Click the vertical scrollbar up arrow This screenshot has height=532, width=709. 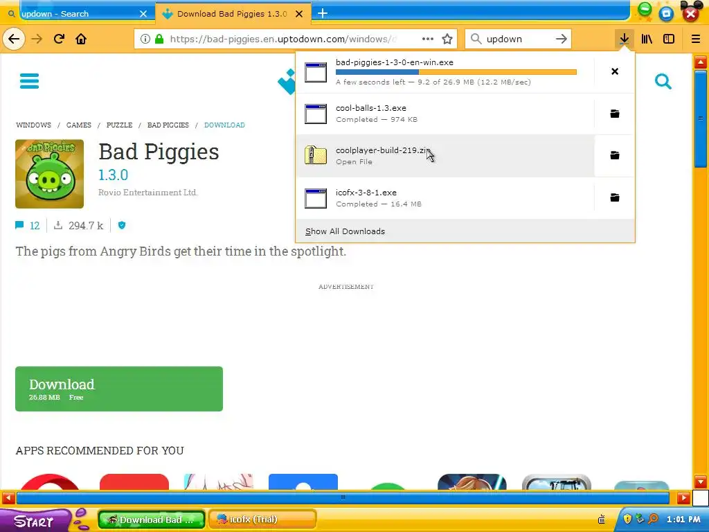coord(701,62)
